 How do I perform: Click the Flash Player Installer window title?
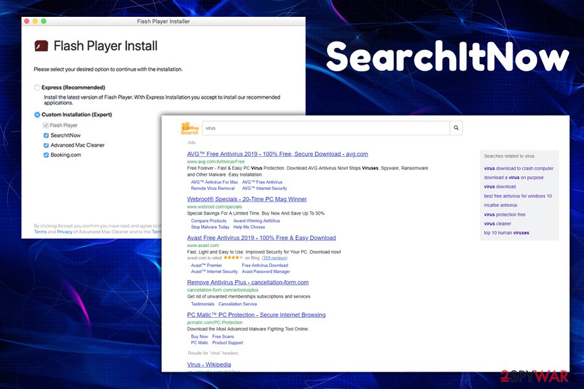point(164,21)
